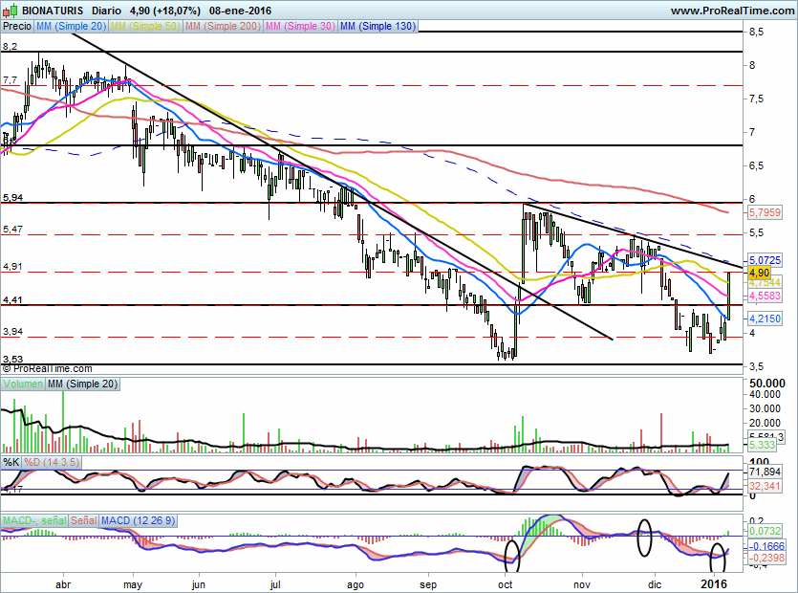Click the volume MM (Simple 20) label
This screenshot has height=593, width=798.
coord(82,384)
